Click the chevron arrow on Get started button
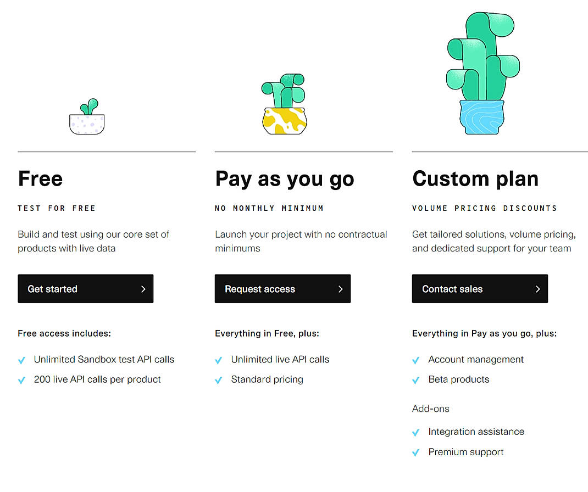This screenshot has height=492, width=588. [143, 288]
